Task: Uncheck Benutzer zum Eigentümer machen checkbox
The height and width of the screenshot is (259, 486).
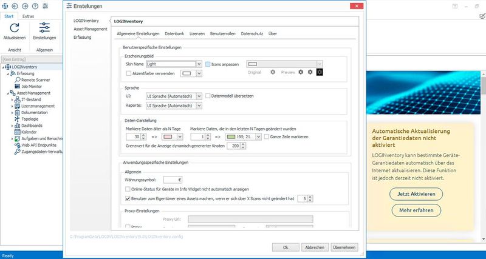Action: [128, 199]
